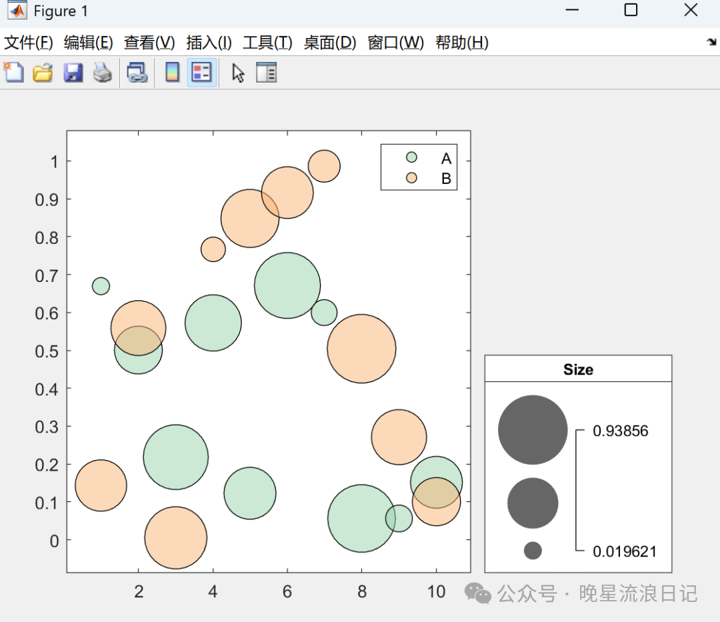The height and width of the screenshot is (622, 720).
Task: Click the x-axis tick label 6
Action: tap(287, 592)
